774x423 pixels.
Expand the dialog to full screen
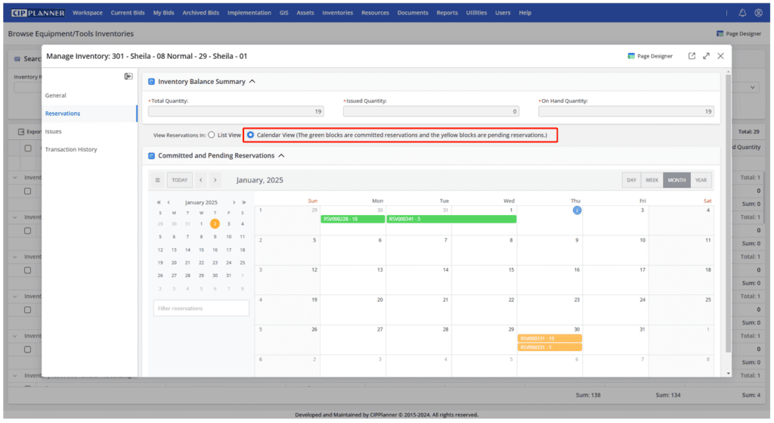point(706,56)
